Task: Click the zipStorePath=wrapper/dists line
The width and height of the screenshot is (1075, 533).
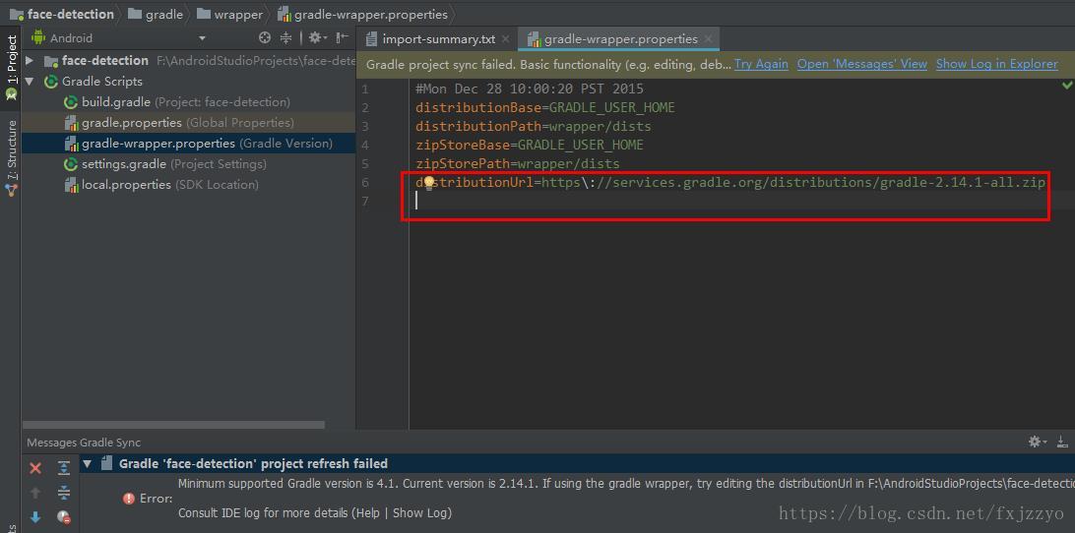Action: tap(517, 164)
